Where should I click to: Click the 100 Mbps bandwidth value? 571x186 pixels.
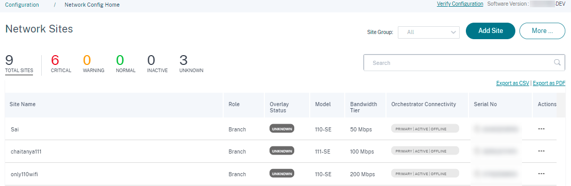[x=362, y=152]
